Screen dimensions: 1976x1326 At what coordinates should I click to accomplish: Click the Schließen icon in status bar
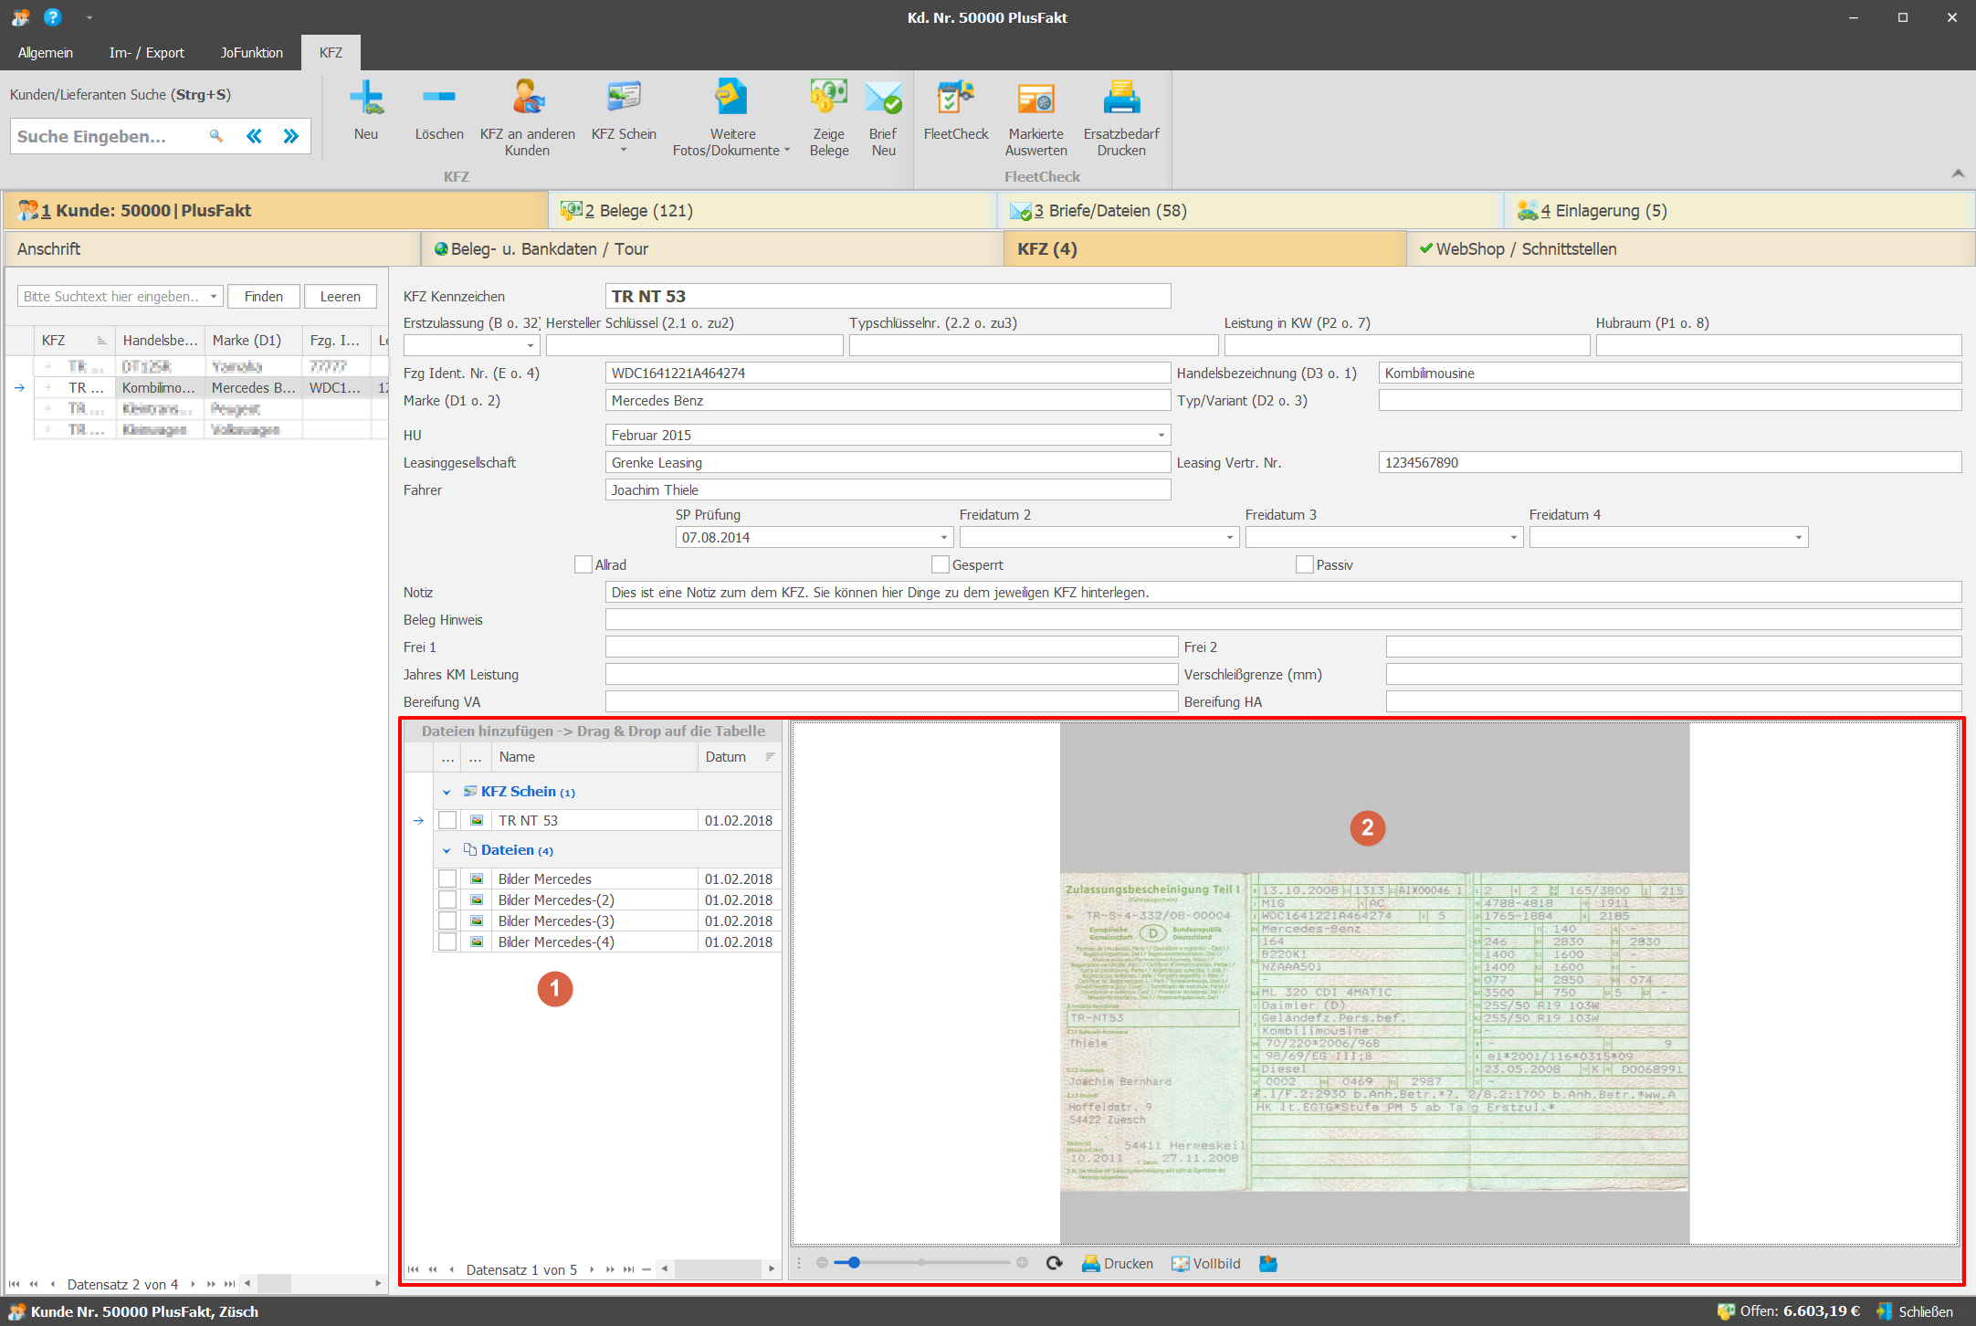pos(1885,1311)
